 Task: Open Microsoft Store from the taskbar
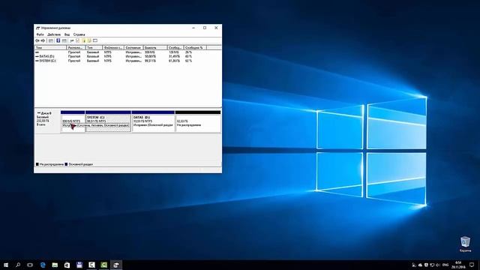click(67, 265)
